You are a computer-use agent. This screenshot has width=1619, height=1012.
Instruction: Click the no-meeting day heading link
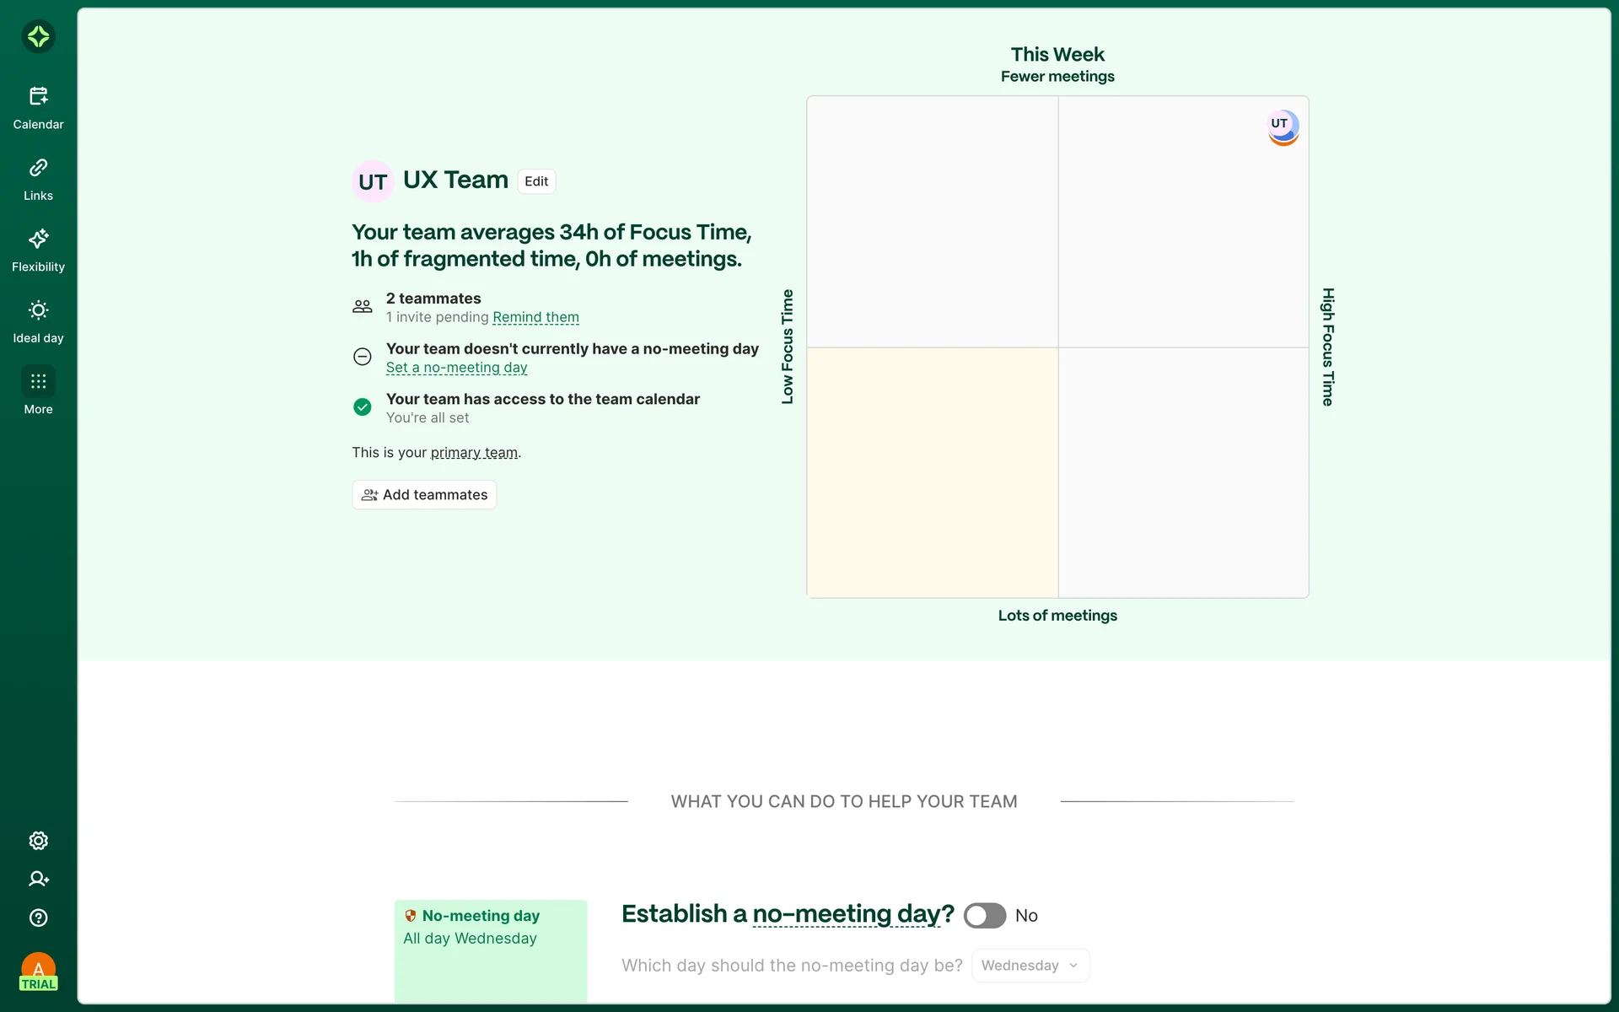846,914
